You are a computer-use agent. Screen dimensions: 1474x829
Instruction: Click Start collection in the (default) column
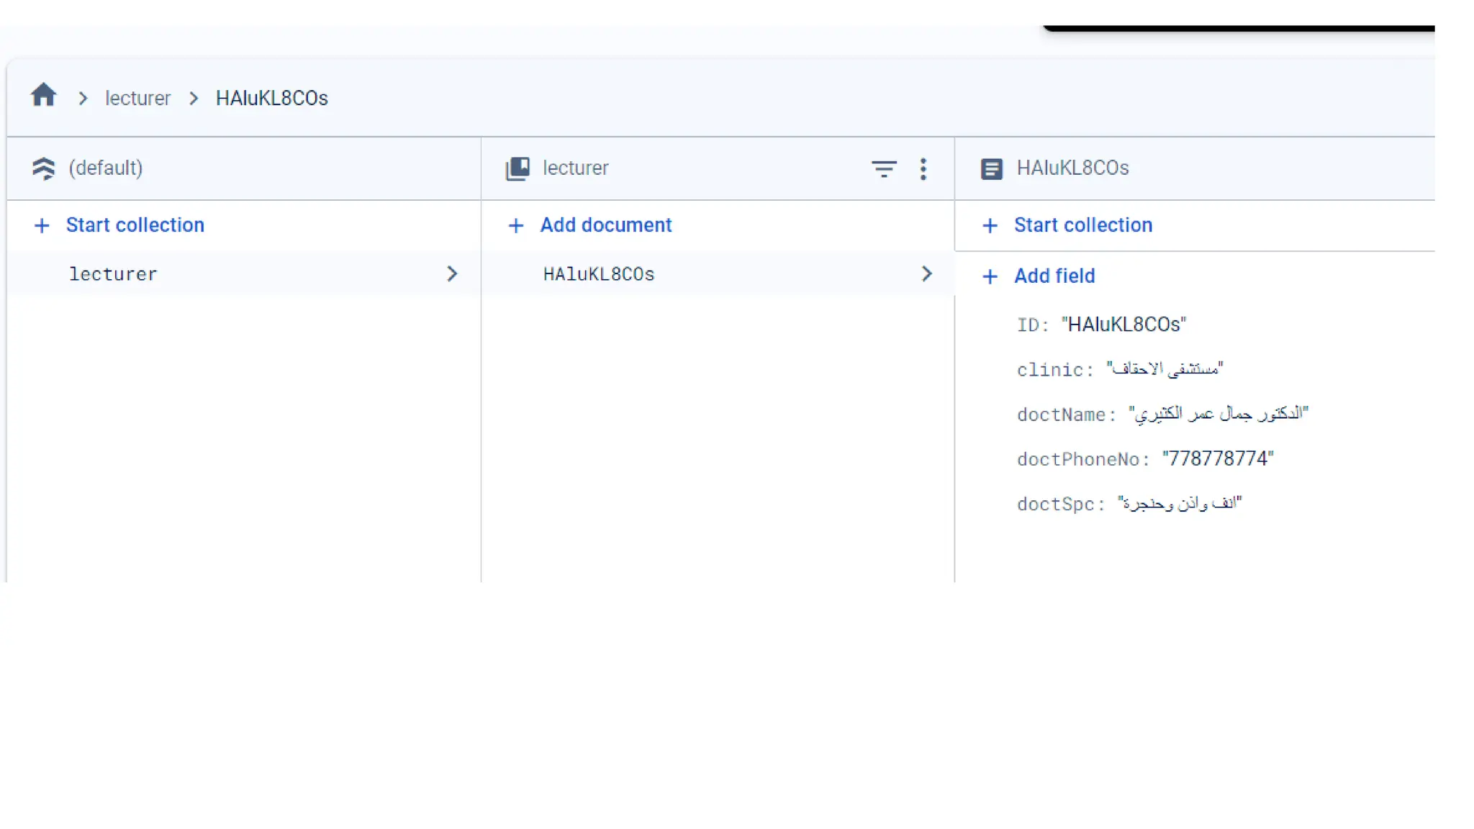point(135,225)
